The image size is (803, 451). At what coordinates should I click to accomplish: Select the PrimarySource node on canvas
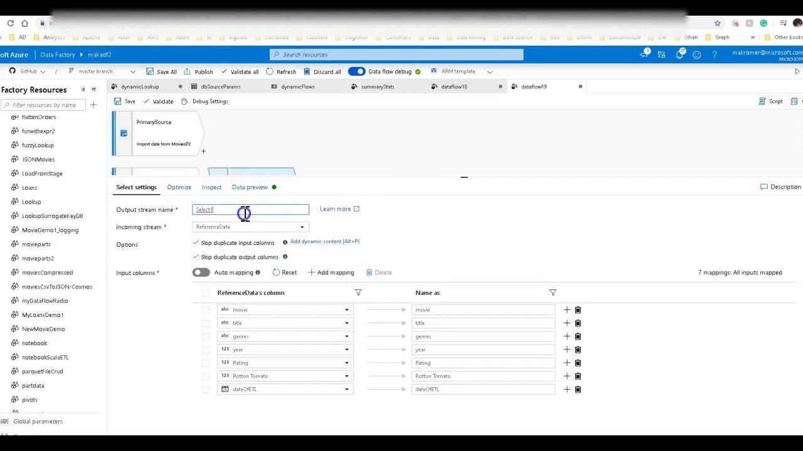157,133
